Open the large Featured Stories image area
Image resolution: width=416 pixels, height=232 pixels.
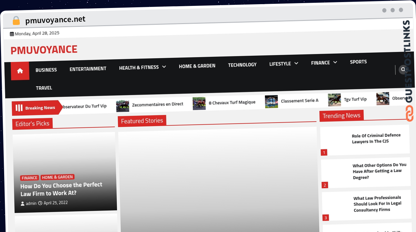(218, 180)
